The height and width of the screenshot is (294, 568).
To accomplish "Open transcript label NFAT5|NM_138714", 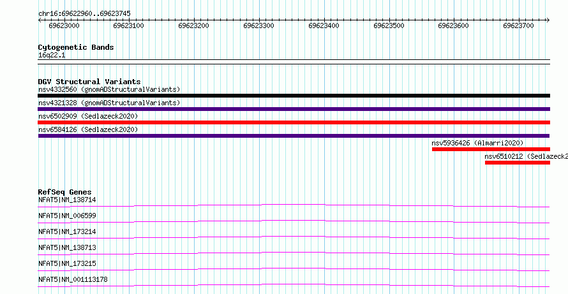I will (67, 200).
